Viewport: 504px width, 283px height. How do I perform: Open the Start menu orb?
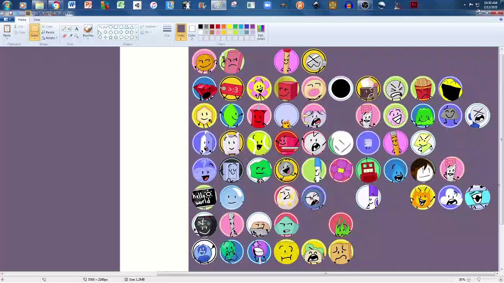(x=7, y=5)
